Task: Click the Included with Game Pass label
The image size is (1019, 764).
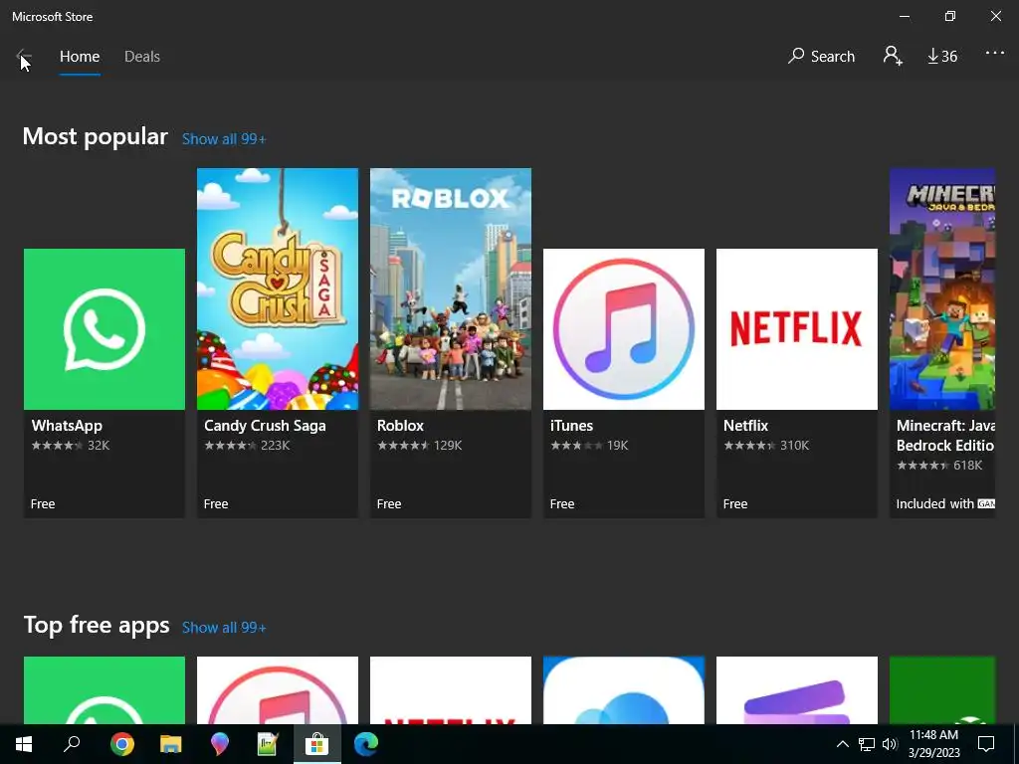Action: (945, 504)
